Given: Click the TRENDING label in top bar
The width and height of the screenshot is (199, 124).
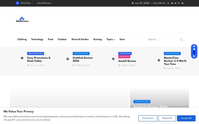Looking at the screenshot, I should coord(25,3).
